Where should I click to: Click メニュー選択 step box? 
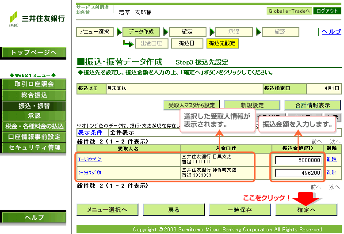pyautogui.click(x=95, y=32)
